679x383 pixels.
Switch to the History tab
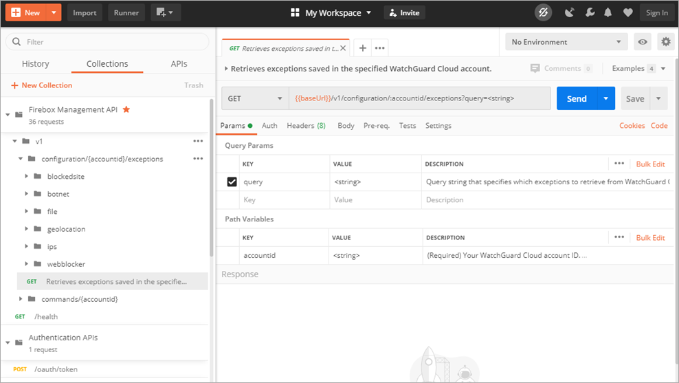(x=36, y=64)
